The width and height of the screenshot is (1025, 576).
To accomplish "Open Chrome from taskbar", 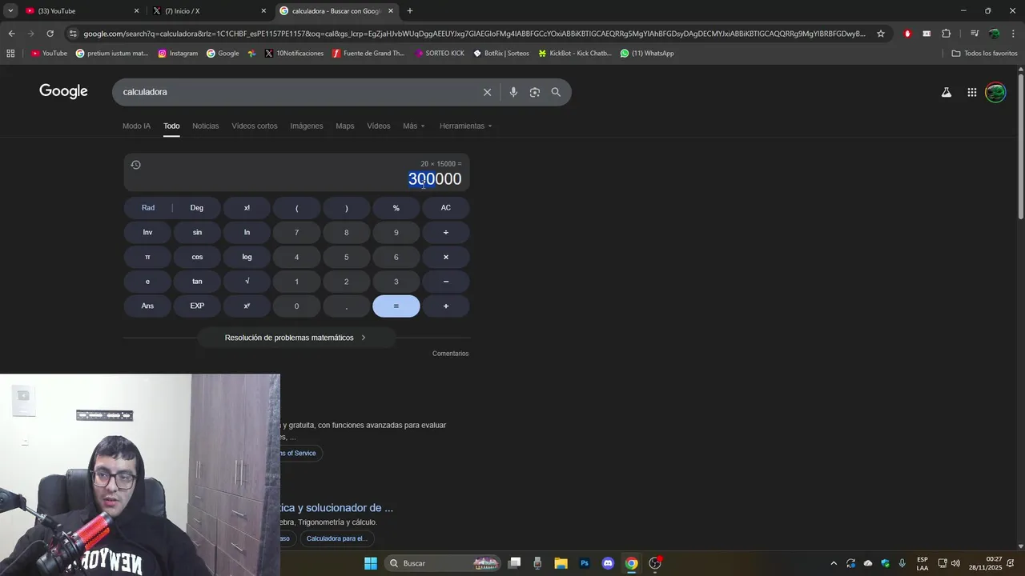I will click(x=632, y=563).
